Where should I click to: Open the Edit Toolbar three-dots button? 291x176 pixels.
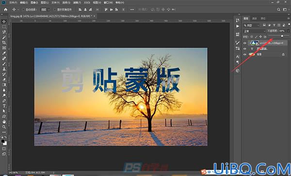point(4,132)
